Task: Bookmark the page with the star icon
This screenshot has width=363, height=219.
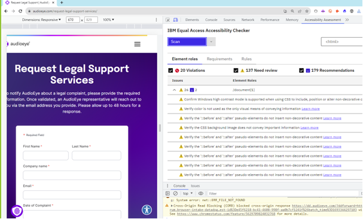Action: coord(307,11)
